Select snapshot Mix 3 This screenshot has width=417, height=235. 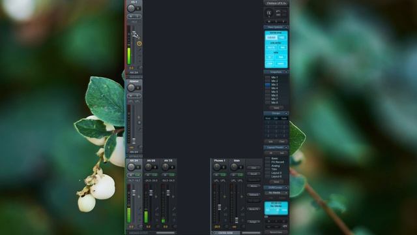coord(275,84)
